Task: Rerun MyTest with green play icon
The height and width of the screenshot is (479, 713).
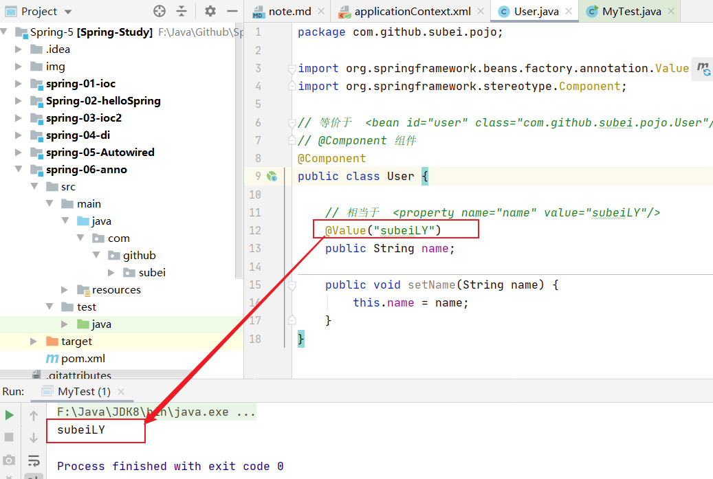Action: point(9,415)
